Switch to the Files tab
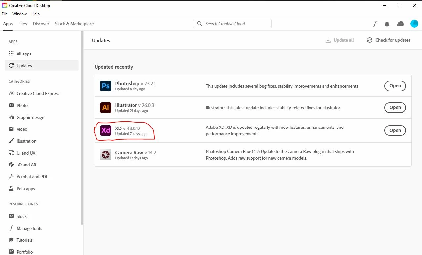This screenshot has width=422, height=255. 23,24
